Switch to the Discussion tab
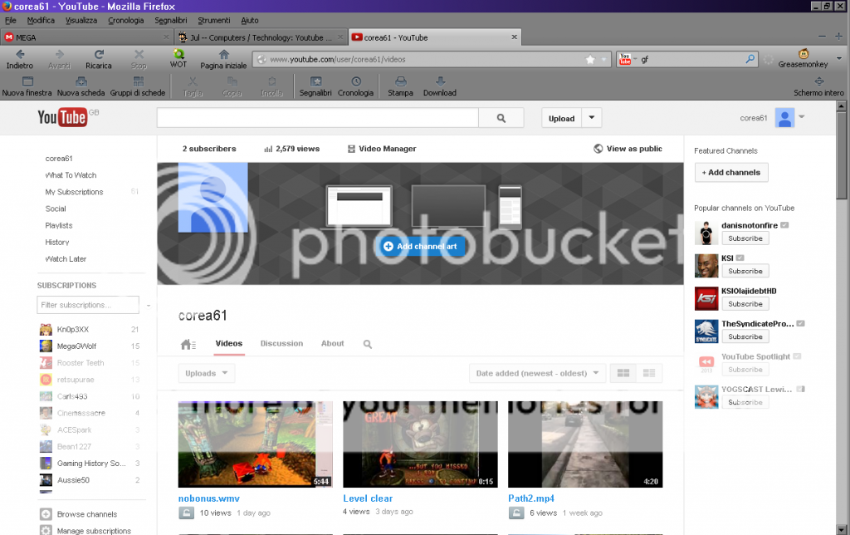Viewport: 850px width, 535px height. (281, 343)
